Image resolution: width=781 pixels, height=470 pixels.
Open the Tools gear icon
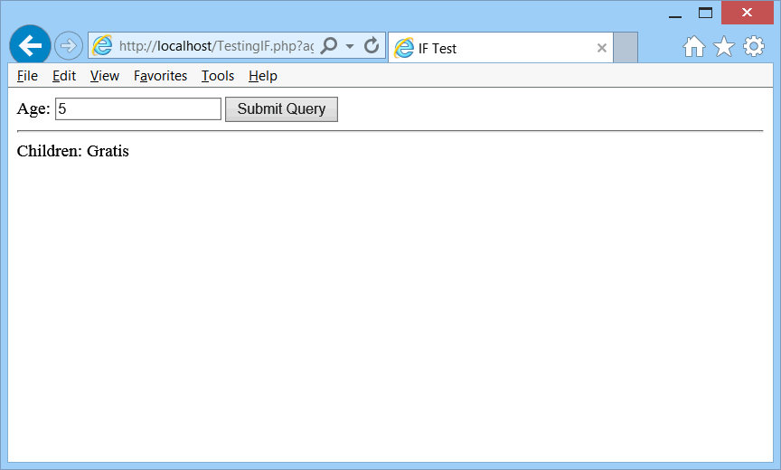(754, 46)
